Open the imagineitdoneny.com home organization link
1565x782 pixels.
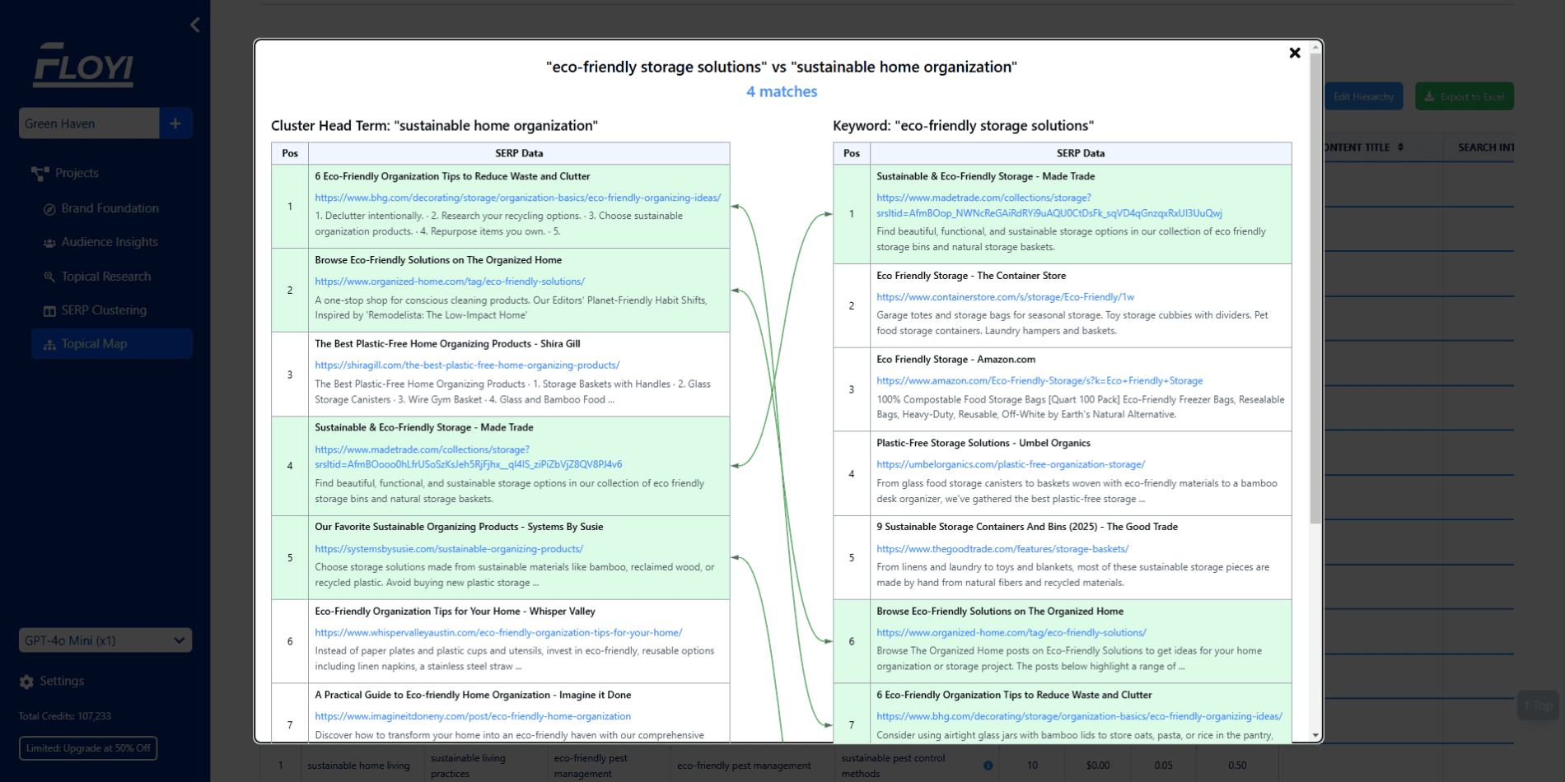pos(473,717)
